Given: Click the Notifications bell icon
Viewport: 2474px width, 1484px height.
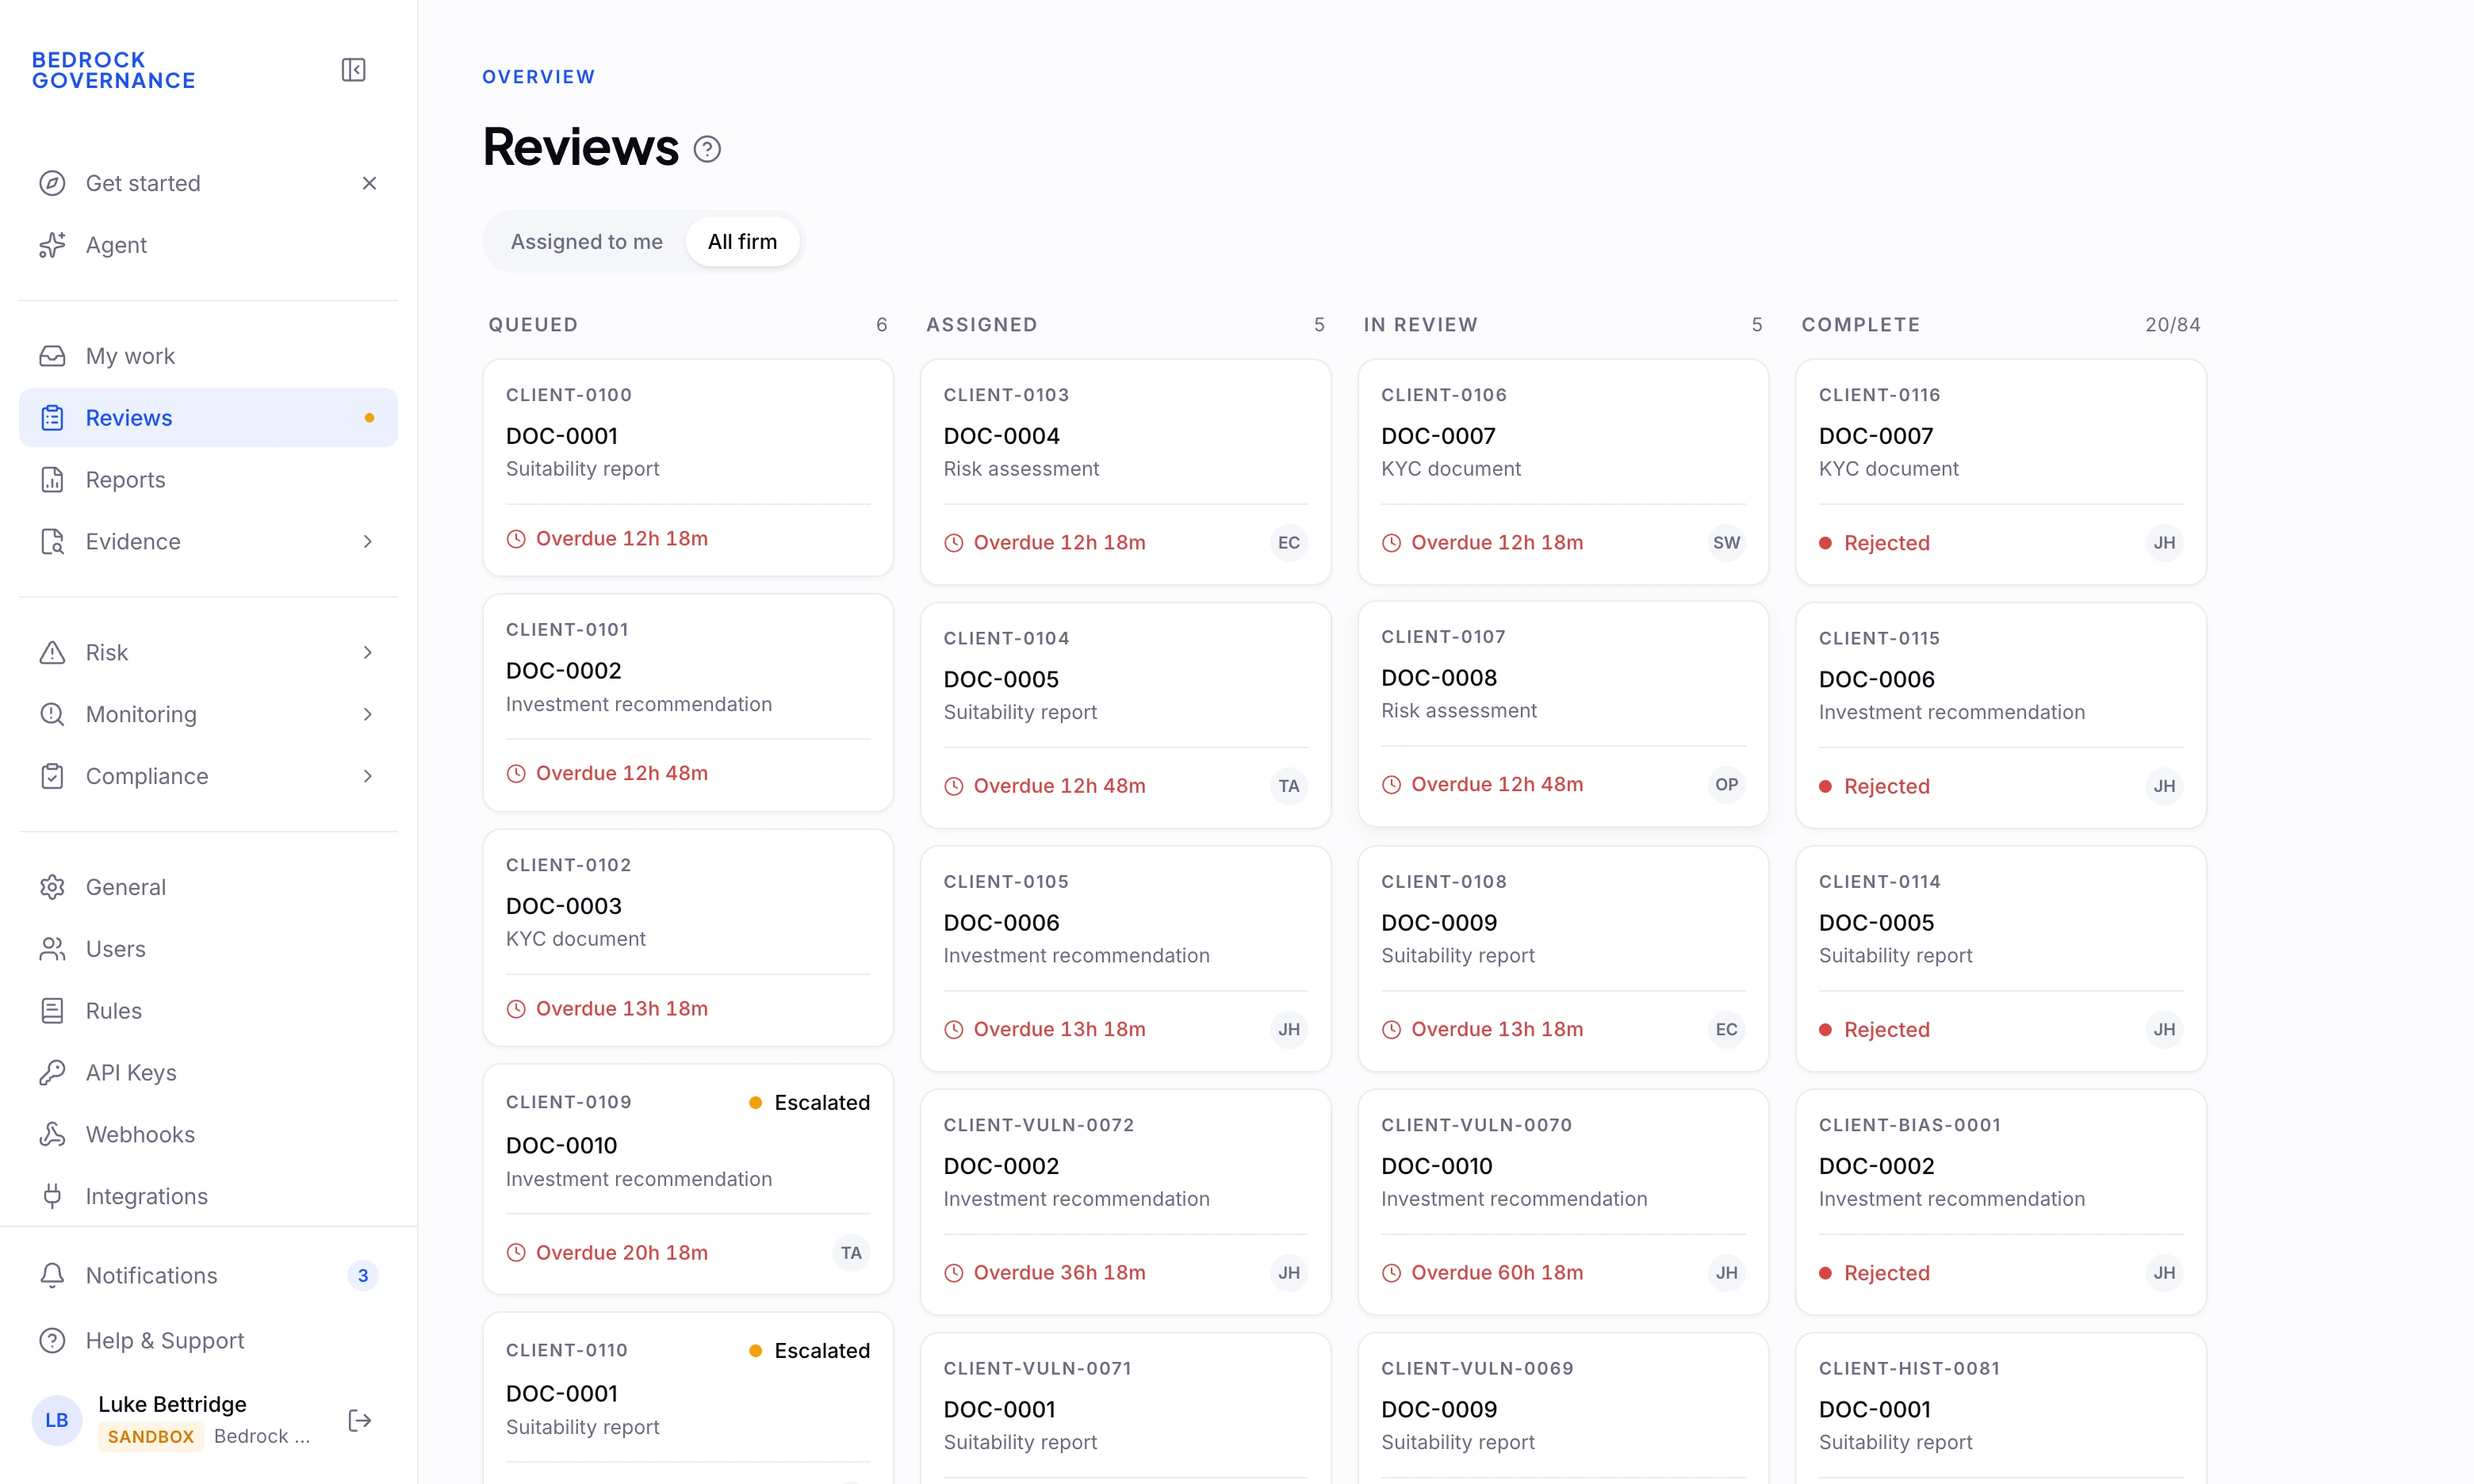Looking at the screenshot, I should pyautogui.click(x=52, y=1276).
